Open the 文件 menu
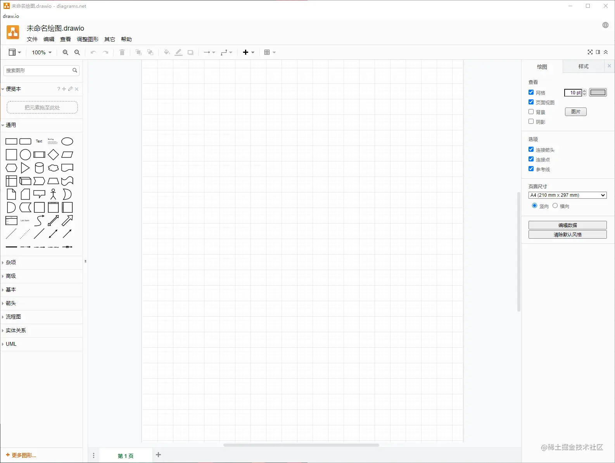 32,39
